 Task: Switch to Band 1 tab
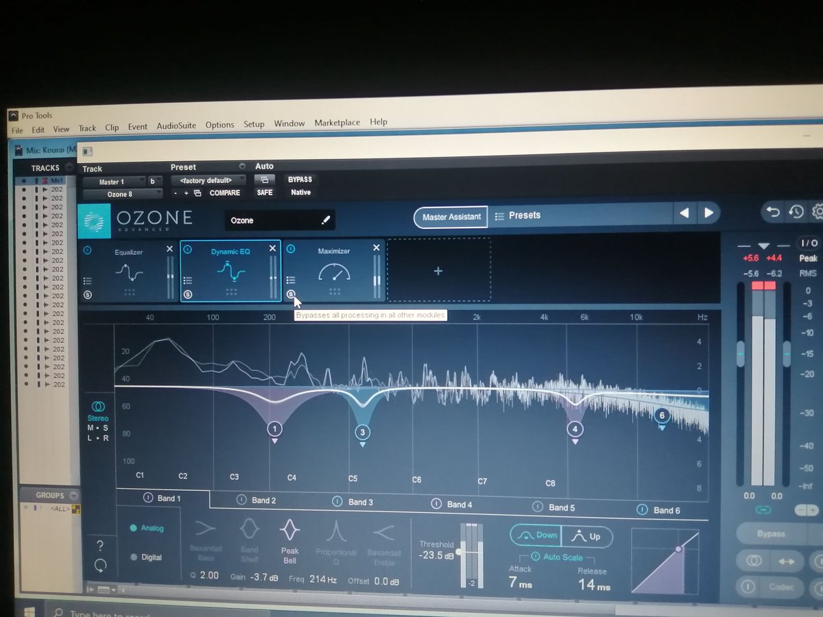click(163, 498)
